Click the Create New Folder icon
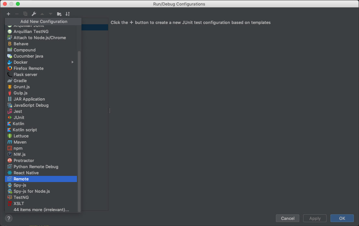The image size is (359, 226). point(59,14)
